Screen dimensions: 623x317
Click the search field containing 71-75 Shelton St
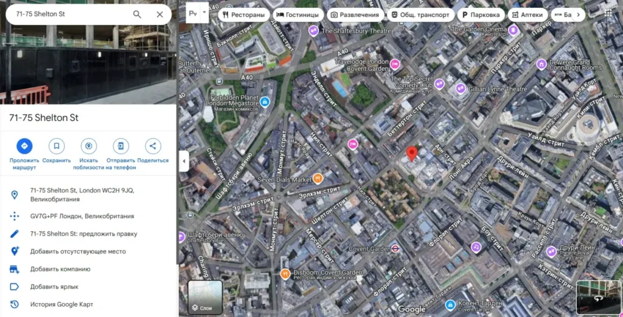tap(67, 15)
